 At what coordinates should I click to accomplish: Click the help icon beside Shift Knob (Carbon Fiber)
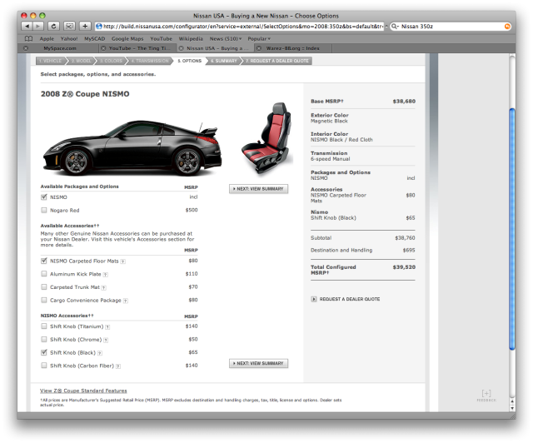[118, 366]
